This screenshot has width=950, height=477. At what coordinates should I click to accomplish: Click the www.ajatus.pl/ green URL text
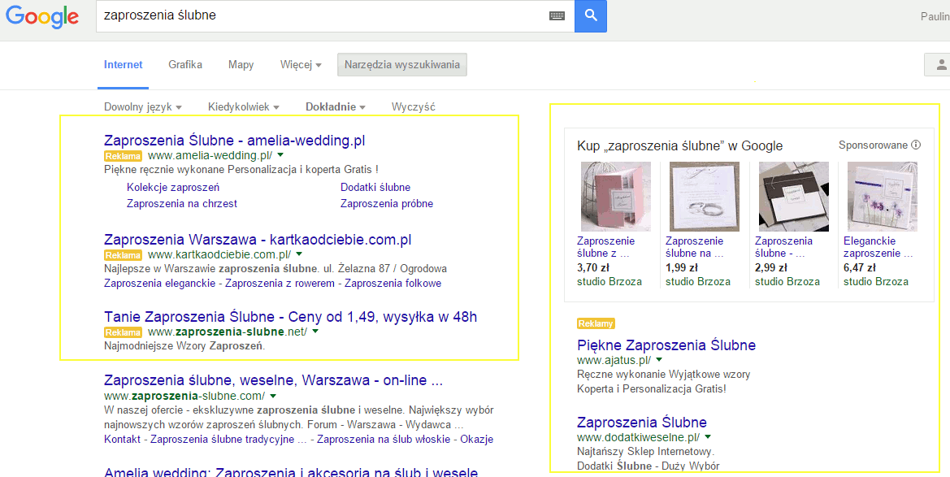coord(614,360)
